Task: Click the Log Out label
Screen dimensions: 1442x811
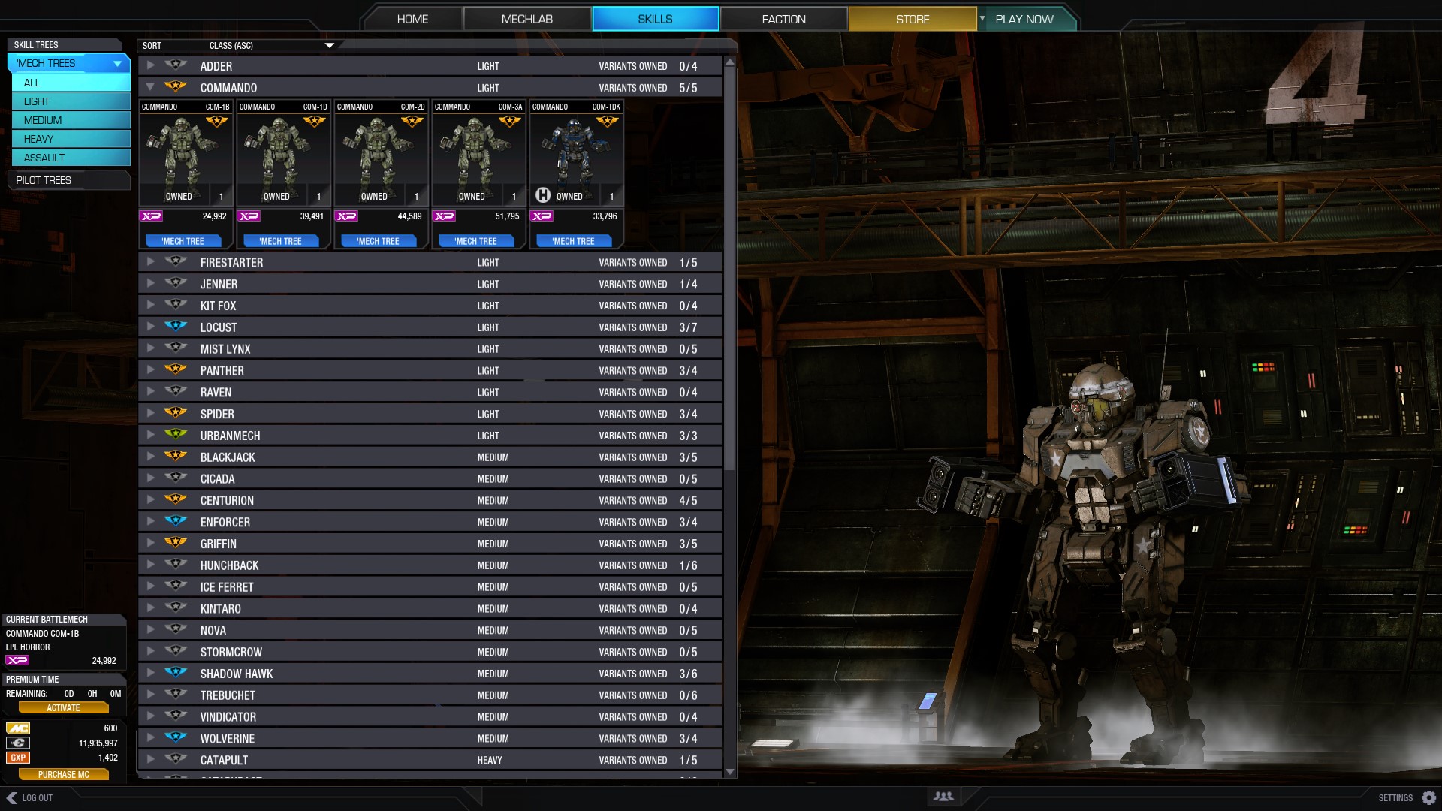Action: point(38,798)
